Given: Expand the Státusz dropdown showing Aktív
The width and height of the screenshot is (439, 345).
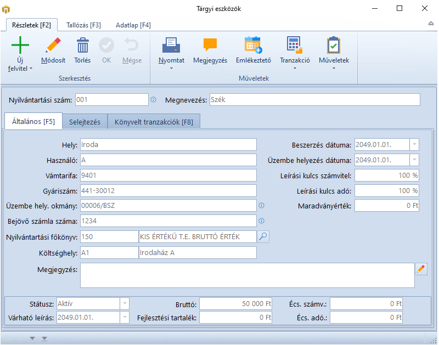Looking at the screenshot, I should click(x=125, y=303).
